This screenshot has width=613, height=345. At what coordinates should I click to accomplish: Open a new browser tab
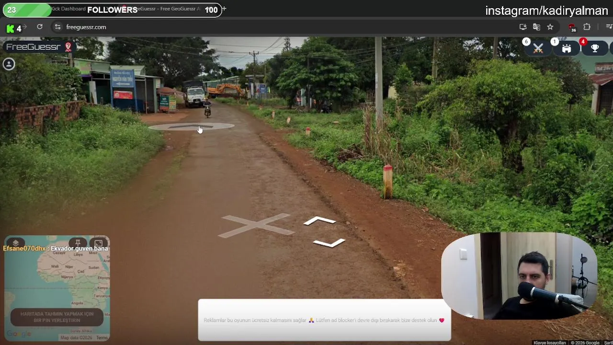coord(224,9)
